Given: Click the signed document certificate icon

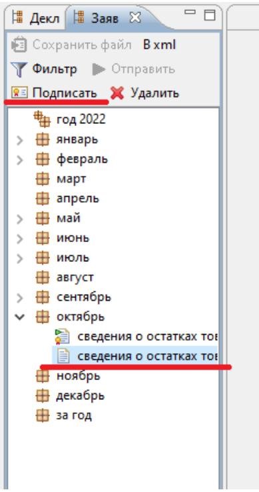Looking at the screenshot, I should [62, 337].
